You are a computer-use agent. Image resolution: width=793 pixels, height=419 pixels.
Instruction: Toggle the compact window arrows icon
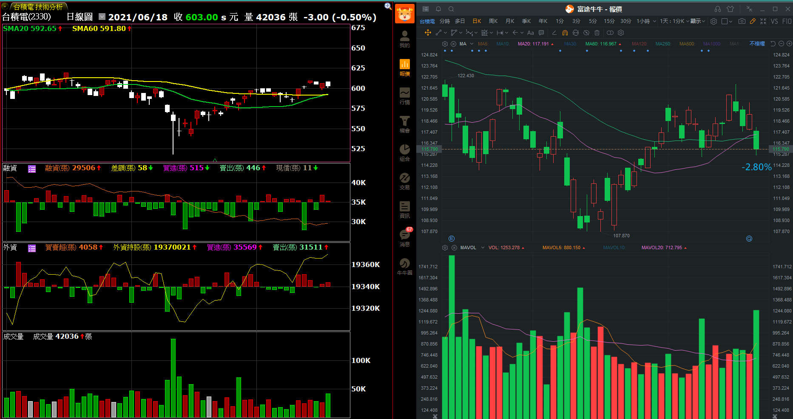(x=749, y=9)
